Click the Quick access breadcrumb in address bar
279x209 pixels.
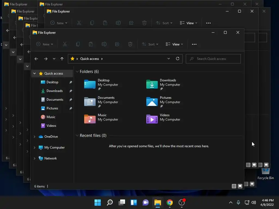pos(89,59)
